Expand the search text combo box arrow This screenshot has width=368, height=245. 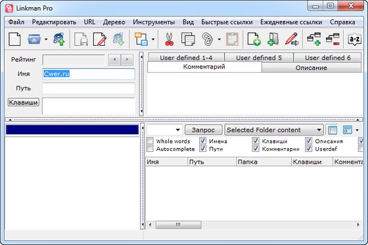pos(177,130)
